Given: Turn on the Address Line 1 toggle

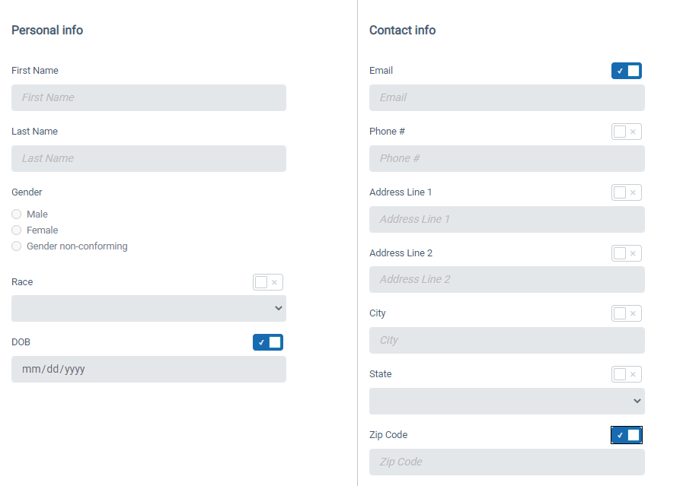Looking at the screenshot, I should click(x=627, y=192).
